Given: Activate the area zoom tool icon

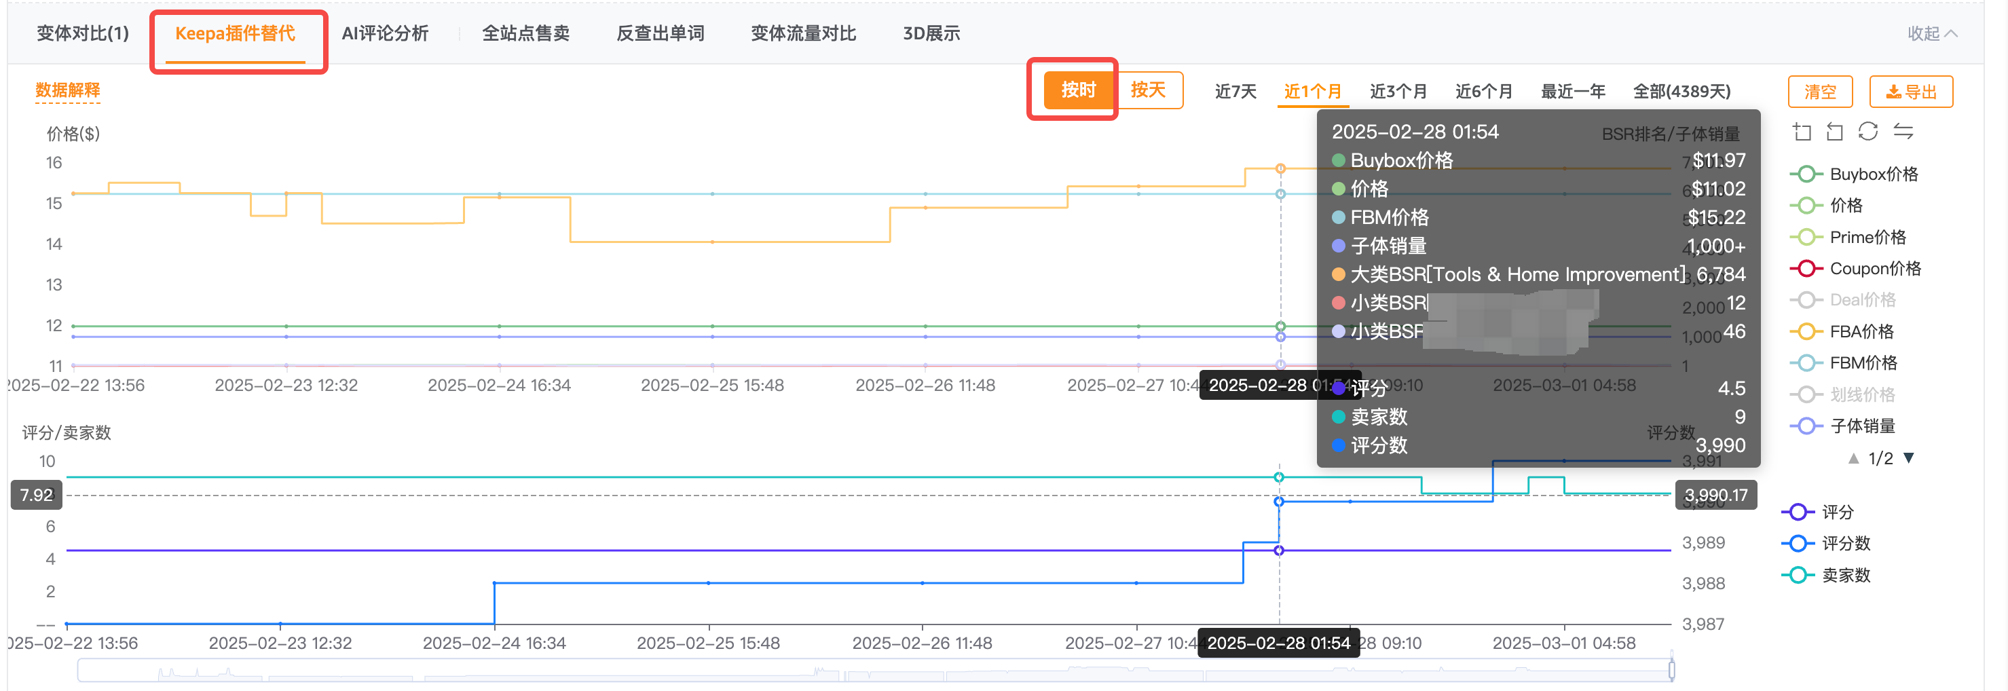Looking at the screenshot, I should [1802, 132].
